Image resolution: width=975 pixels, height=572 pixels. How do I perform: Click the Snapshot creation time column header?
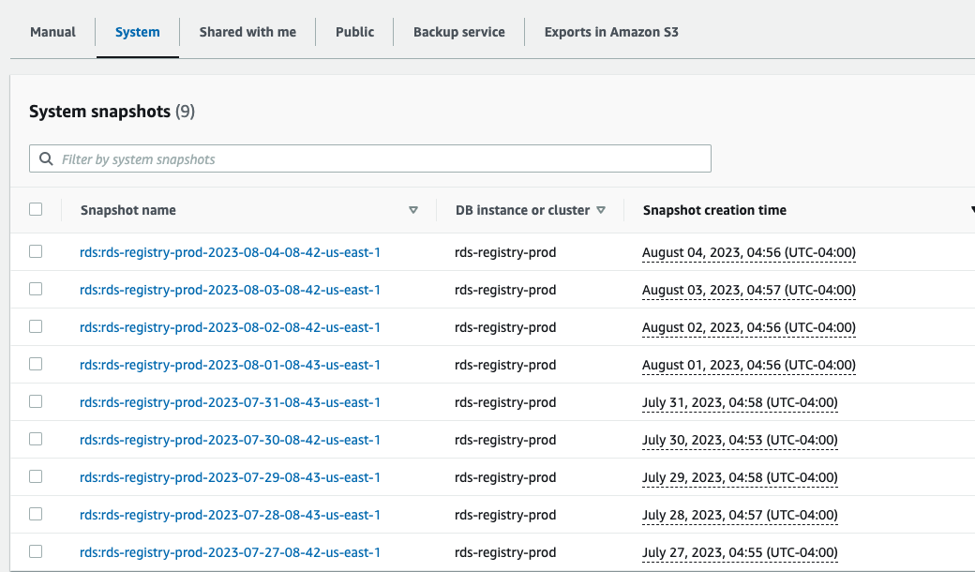pos(714,210)
